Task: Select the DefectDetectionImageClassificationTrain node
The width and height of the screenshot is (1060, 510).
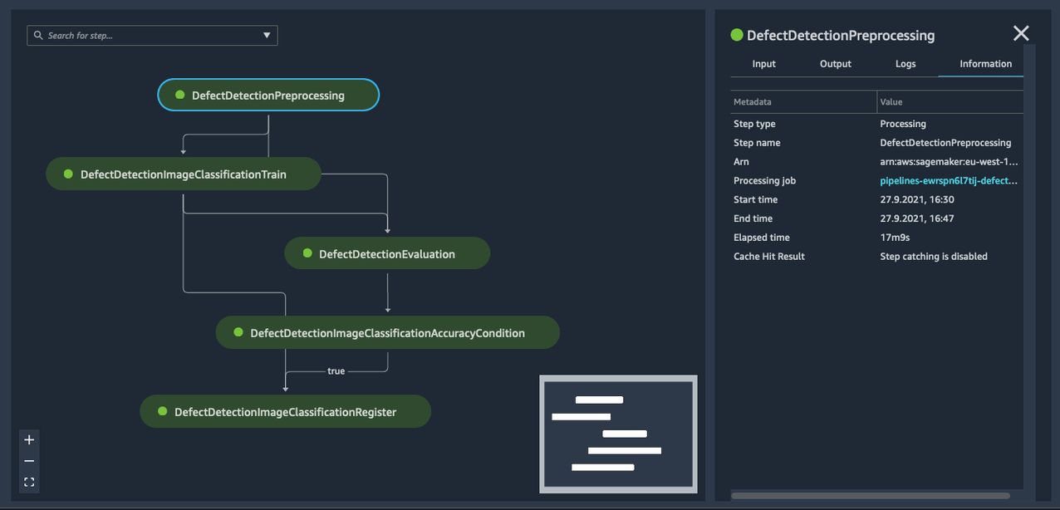Action: (184, 174)
